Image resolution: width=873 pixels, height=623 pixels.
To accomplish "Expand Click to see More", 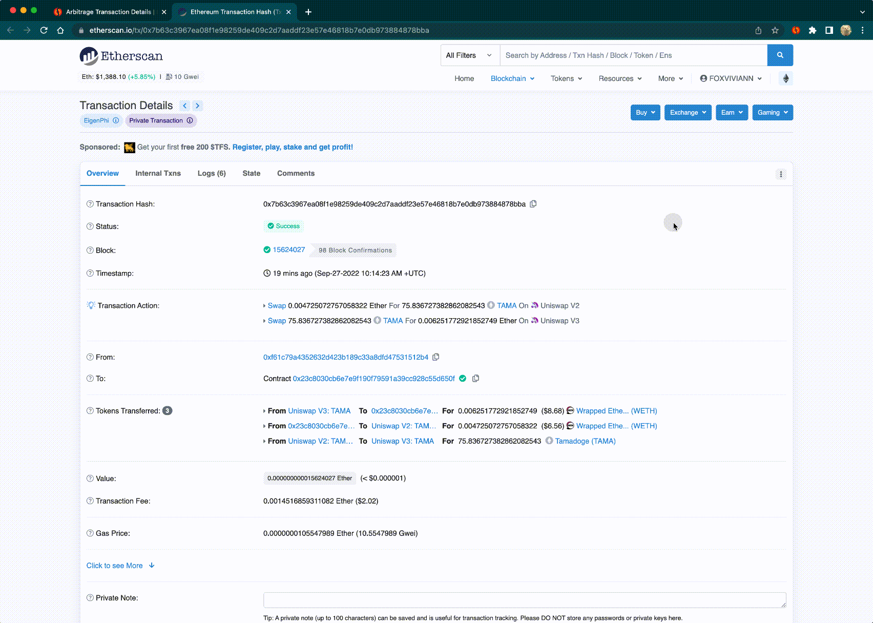I will [120, 566].
